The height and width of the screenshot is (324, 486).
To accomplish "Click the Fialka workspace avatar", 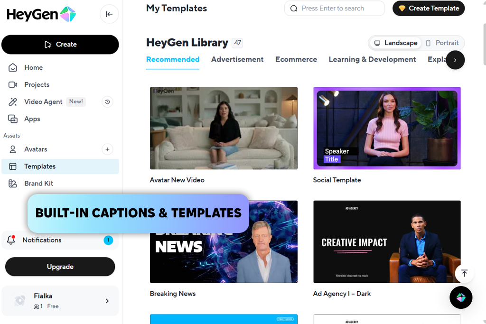I will (x=20, y=300).
